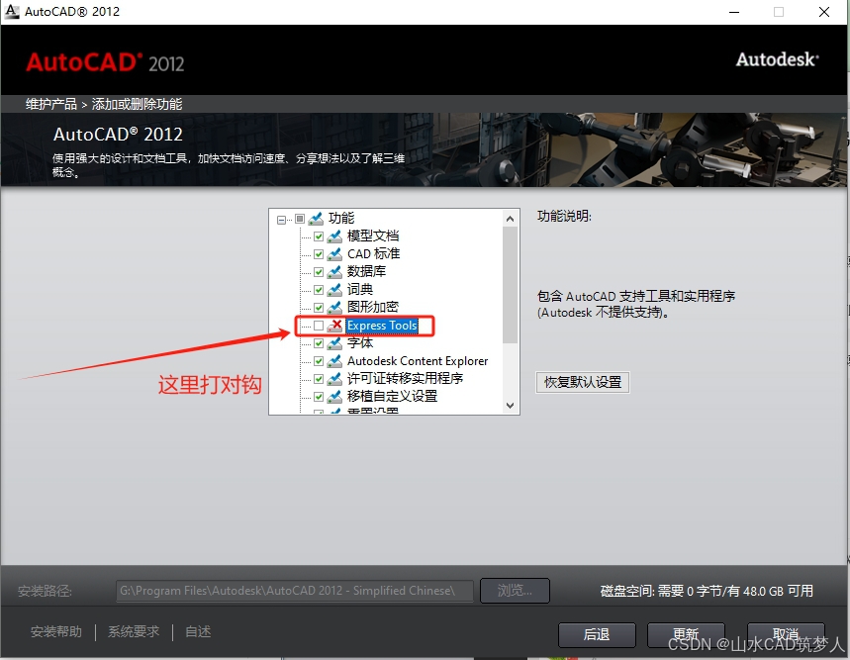Uncheck the 字体 checkbox
Screen dimensions: 850x660
click(x=319, y=343)
